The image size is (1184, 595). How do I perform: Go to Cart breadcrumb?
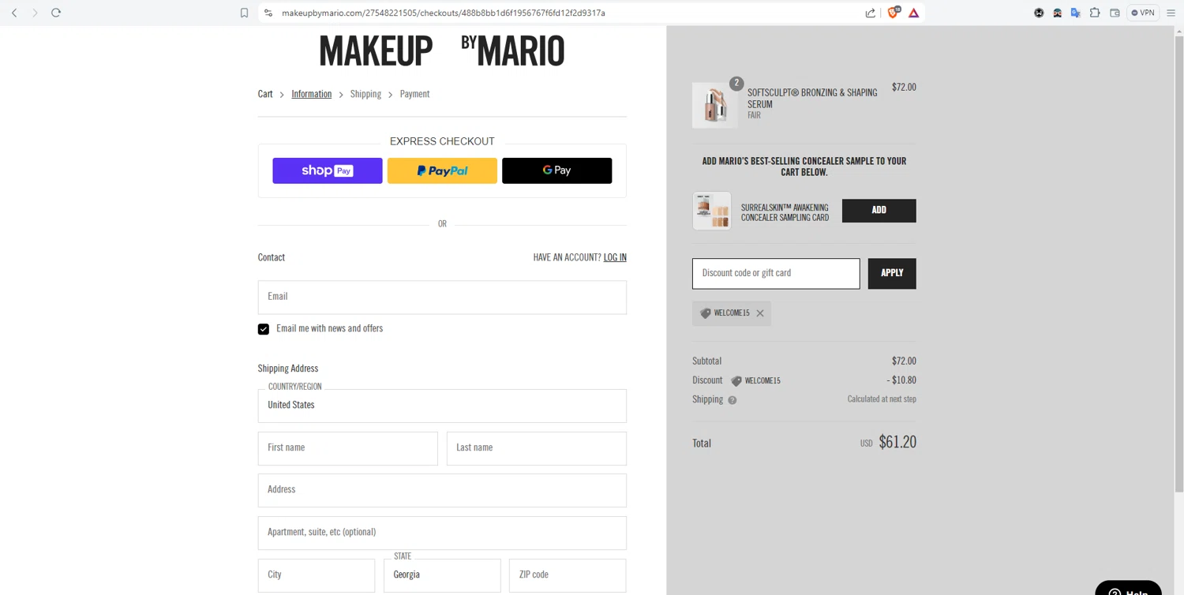pyautogui.click(x=265, y=94)
